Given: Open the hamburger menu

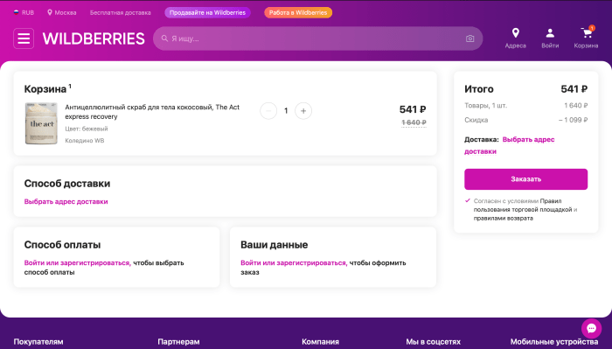Looking at the screenshot, I should pyautogui.click(x=24, y=38).
